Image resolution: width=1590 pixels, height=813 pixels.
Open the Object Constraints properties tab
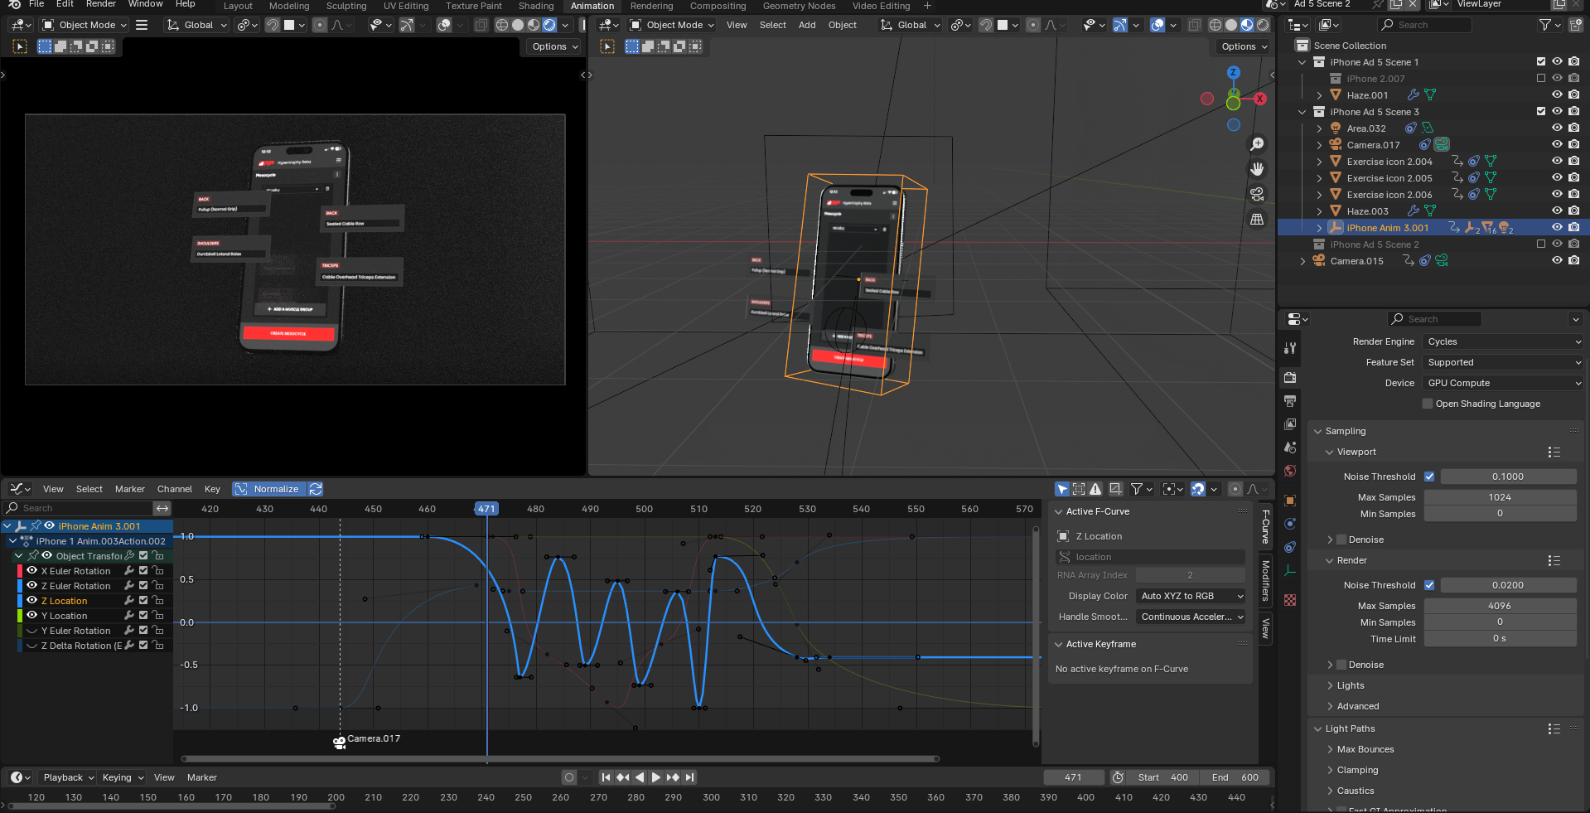tap(1290, 547)
